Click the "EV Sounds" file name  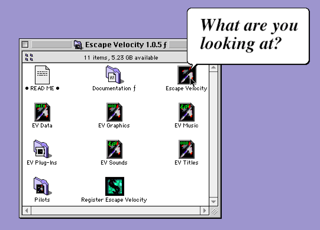pyautogui.click(x=114, y=163)
